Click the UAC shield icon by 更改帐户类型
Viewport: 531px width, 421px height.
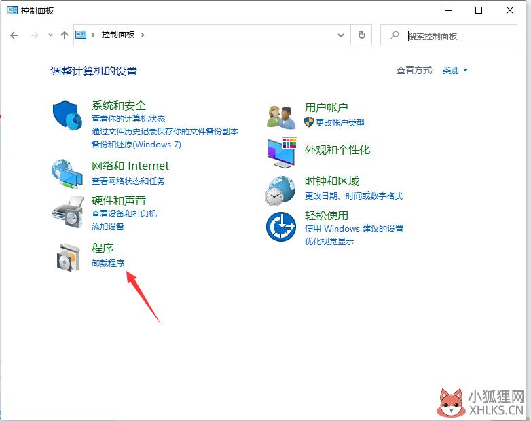pyautogui.click(x=308, y=122)
